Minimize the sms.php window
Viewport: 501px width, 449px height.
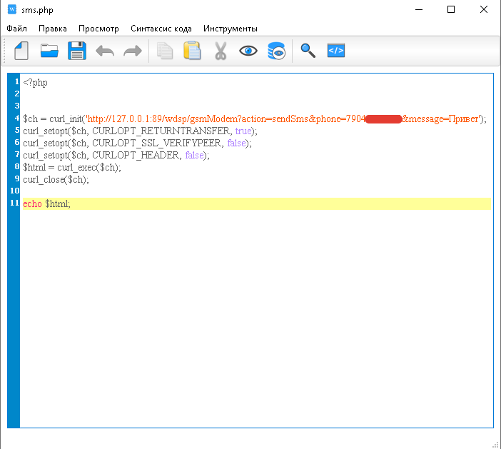click(x=419, y=9)
